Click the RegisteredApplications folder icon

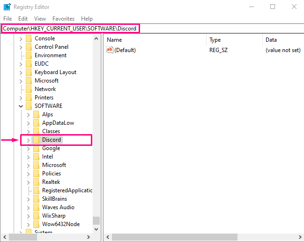[36, 190]
